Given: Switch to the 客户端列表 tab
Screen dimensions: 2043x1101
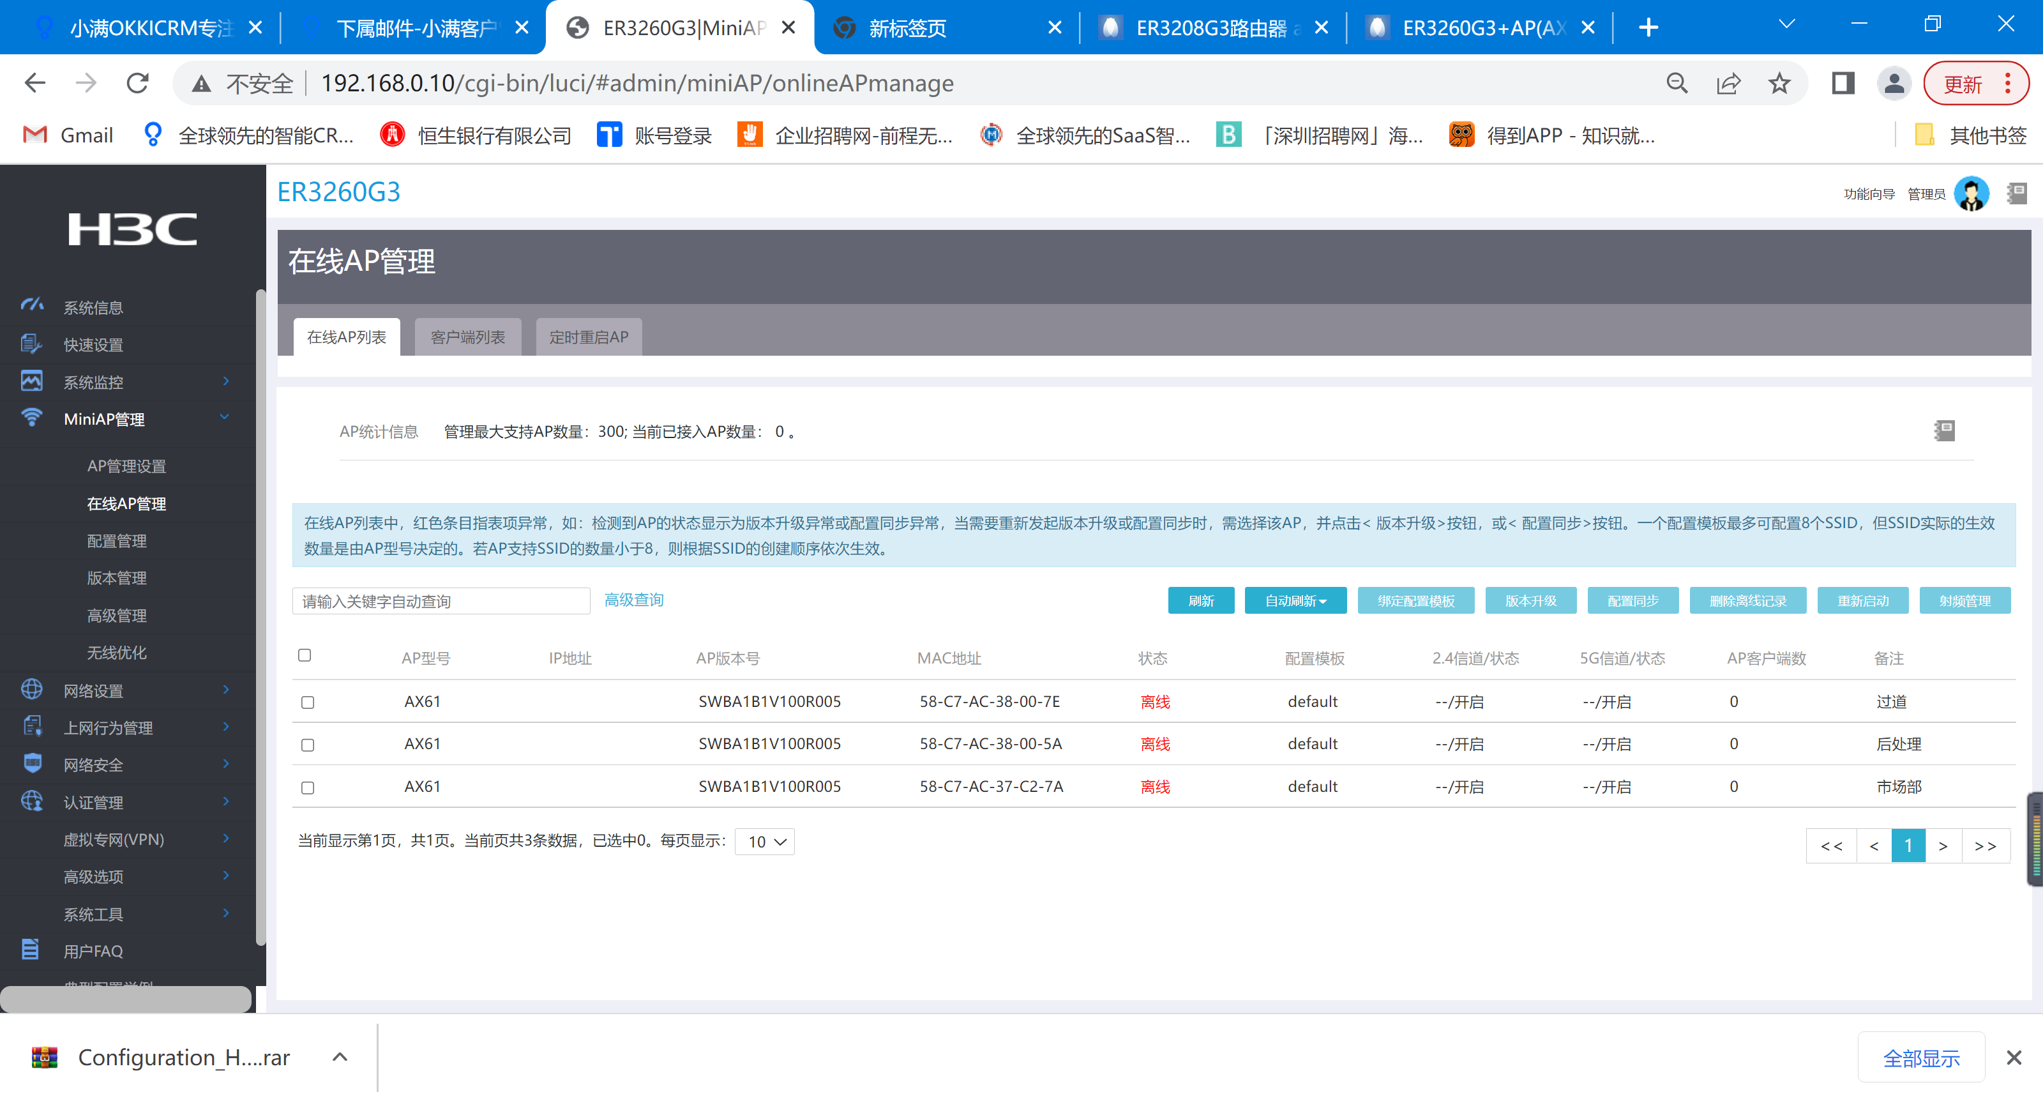Looking at the screenshot, I should (467, 337).
